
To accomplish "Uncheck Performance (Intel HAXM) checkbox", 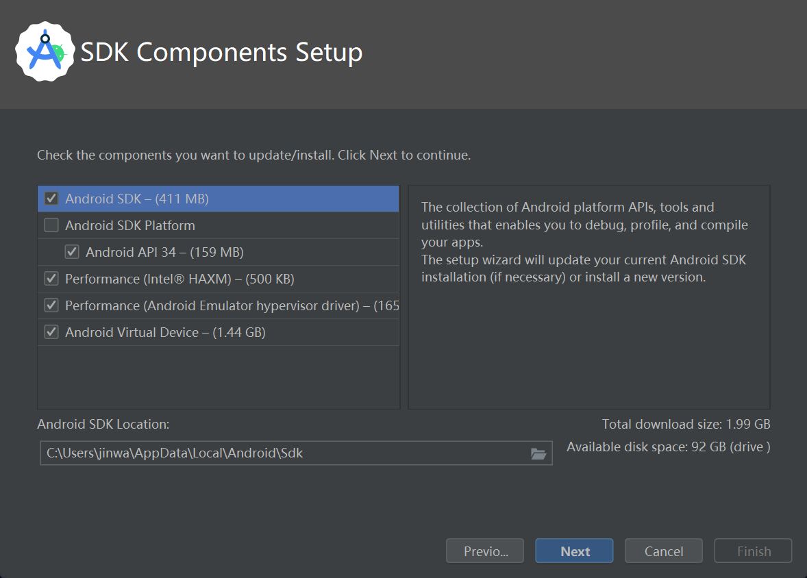I will pos(51,279).
